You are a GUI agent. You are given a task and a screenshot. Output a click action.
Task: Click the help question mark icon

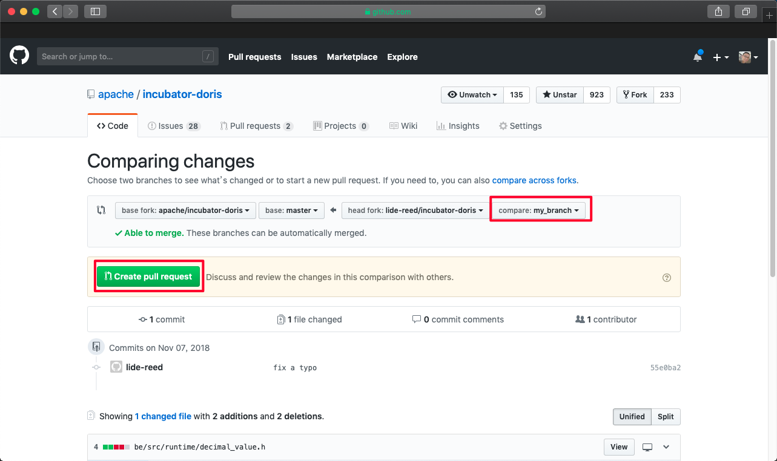667,278
